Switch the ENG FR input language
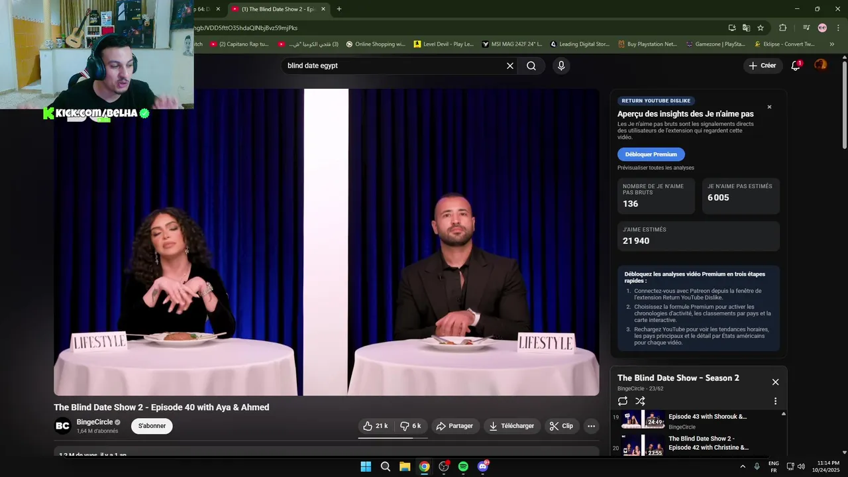This screenshot has width=848, height=477. [773, 466]
